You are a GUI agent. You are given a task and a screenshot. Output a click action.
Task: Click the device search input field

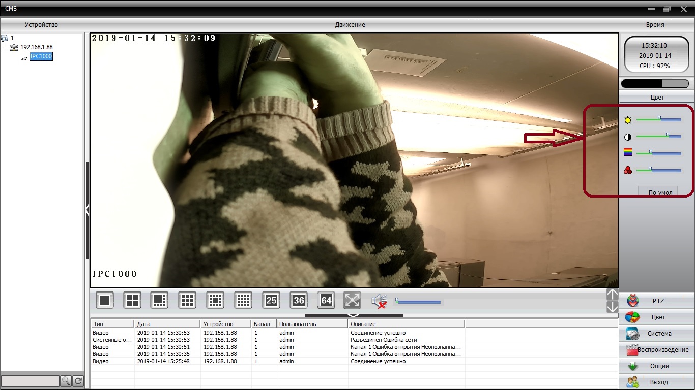pos(30,381)
